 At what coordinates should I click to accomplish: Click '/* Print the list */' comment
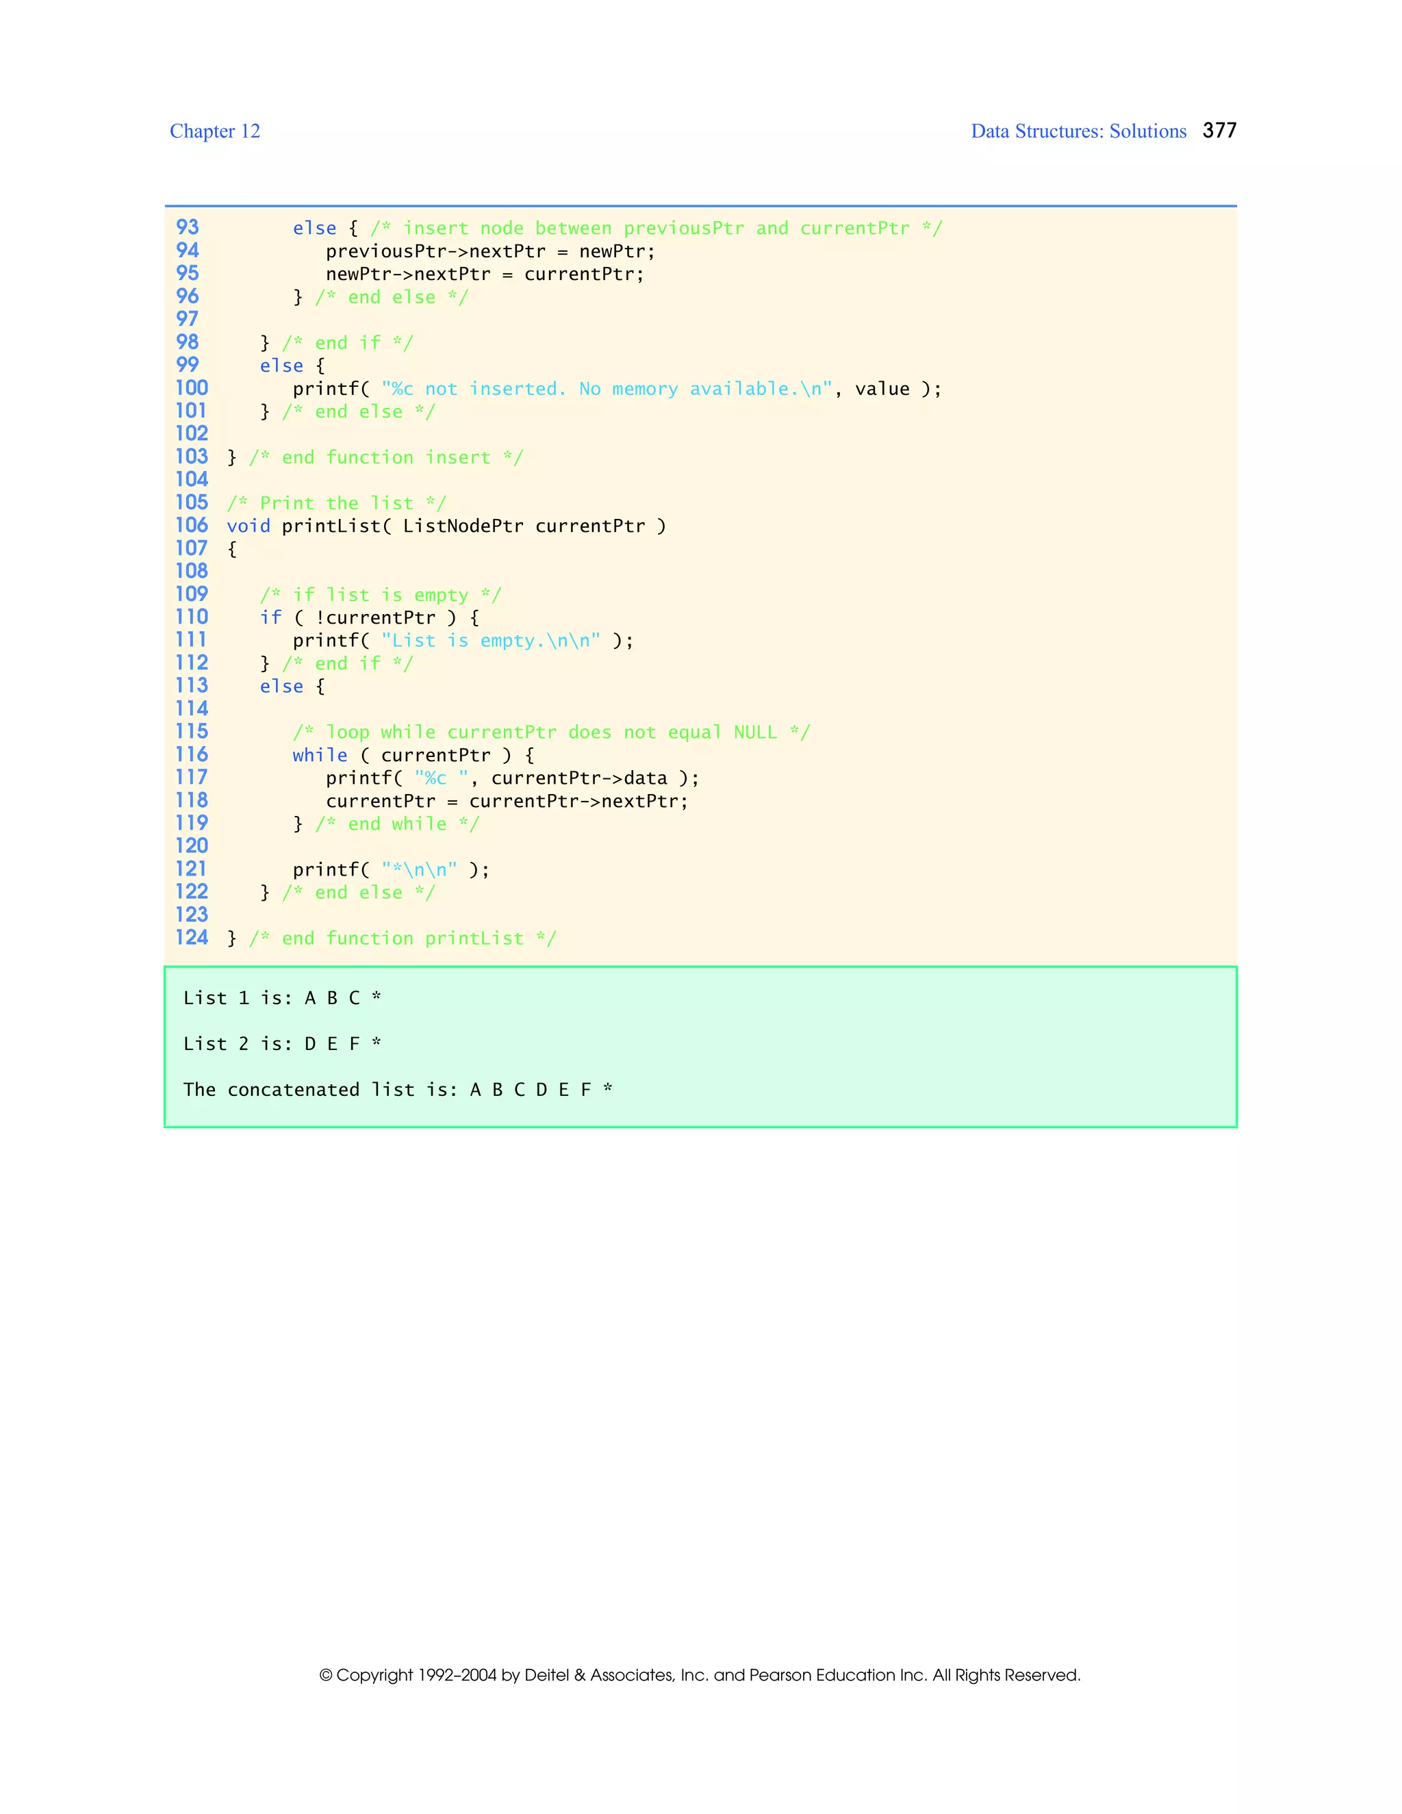coord(336,503)
